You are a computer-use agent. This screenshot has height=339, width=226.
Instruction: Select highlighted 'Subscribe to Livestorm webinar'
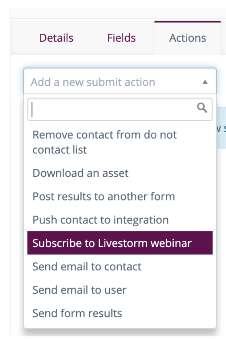(x=120, y=243)
